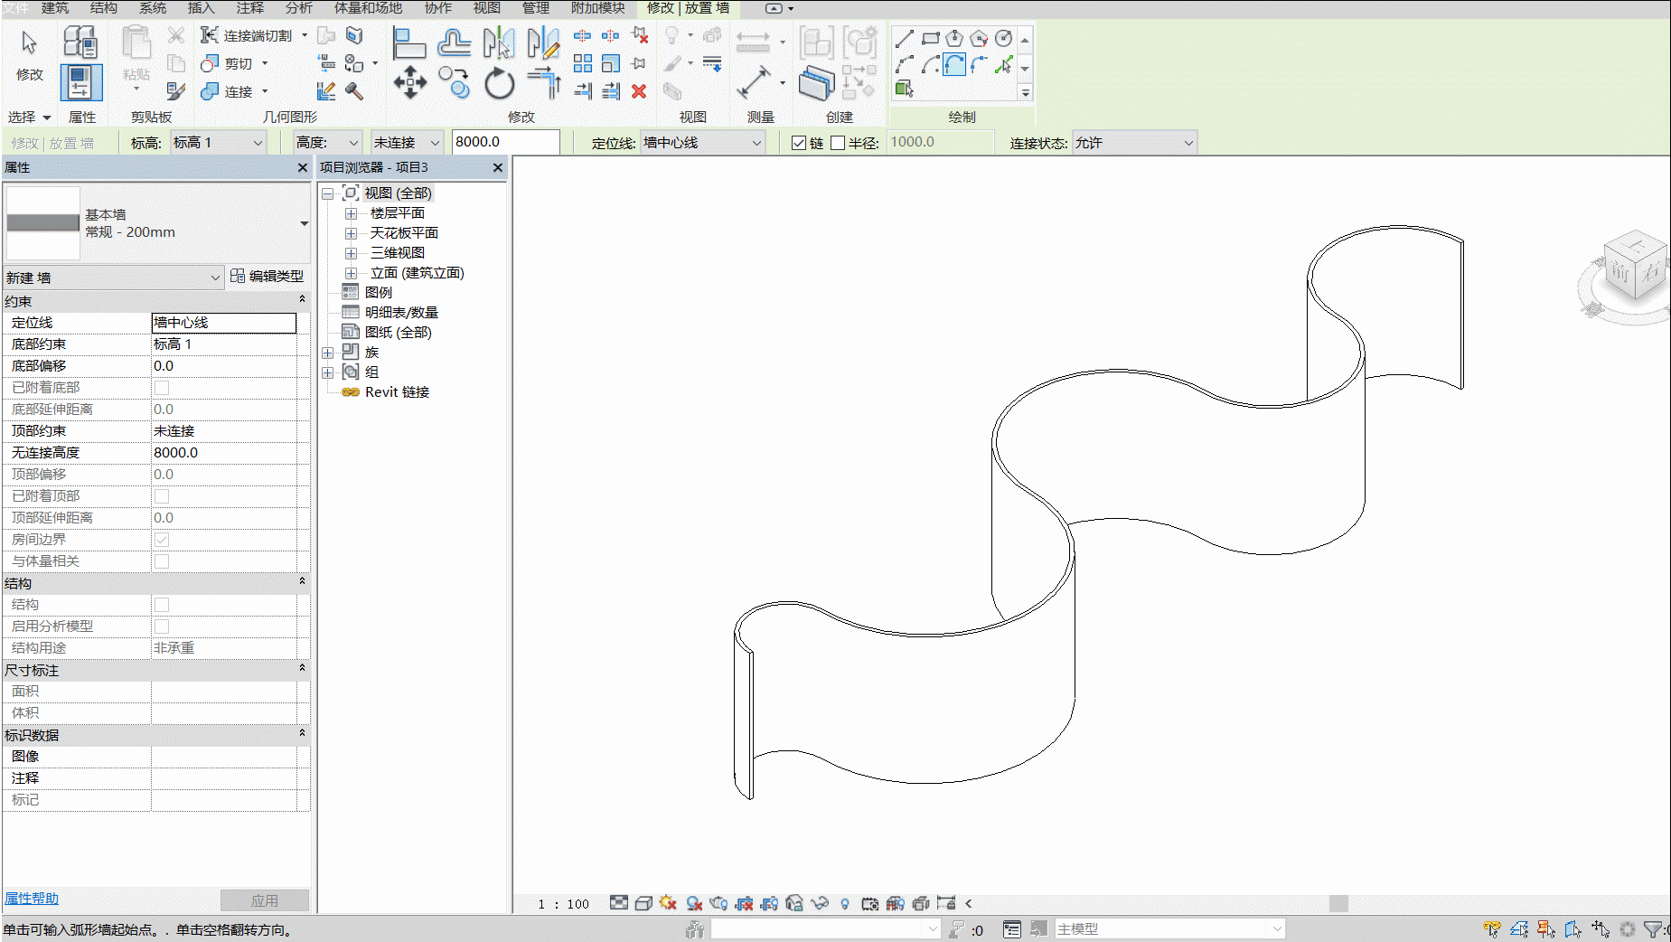Open the measure dimension tool
Image resolution: width=1671 pixels, height=942 pixels.
click(x=753, y=83)
